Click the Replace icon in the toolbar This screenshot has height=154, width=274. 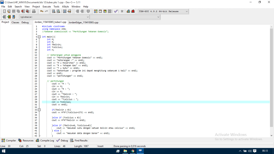(58, 11)
